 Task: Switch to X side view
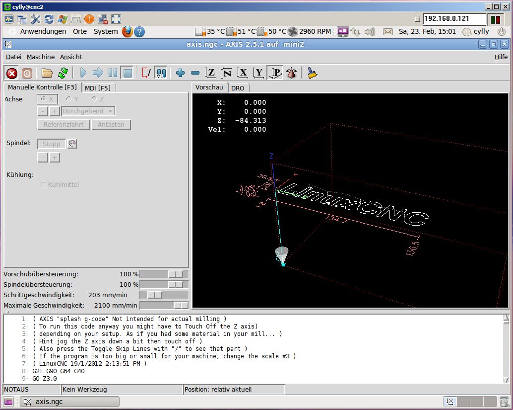(243, 73)
